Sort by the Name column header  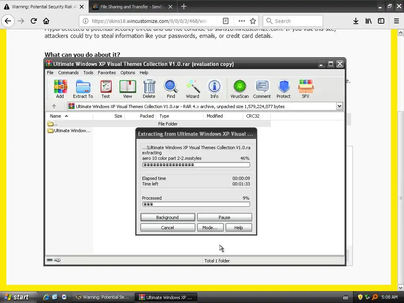[x=69, y=116]
